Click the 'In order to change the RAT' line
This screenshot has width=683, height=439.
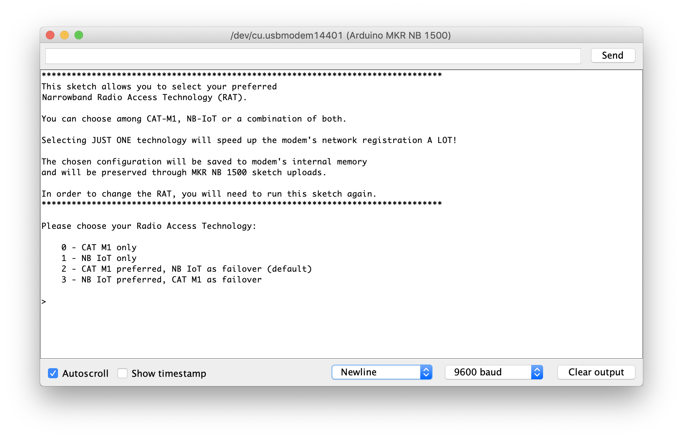coord(209,194)
